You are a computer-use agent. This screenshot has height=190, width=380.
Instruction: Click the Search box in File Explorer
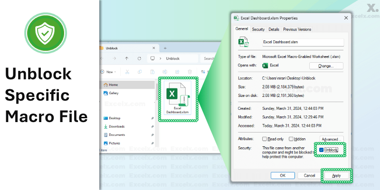(208, 58)
